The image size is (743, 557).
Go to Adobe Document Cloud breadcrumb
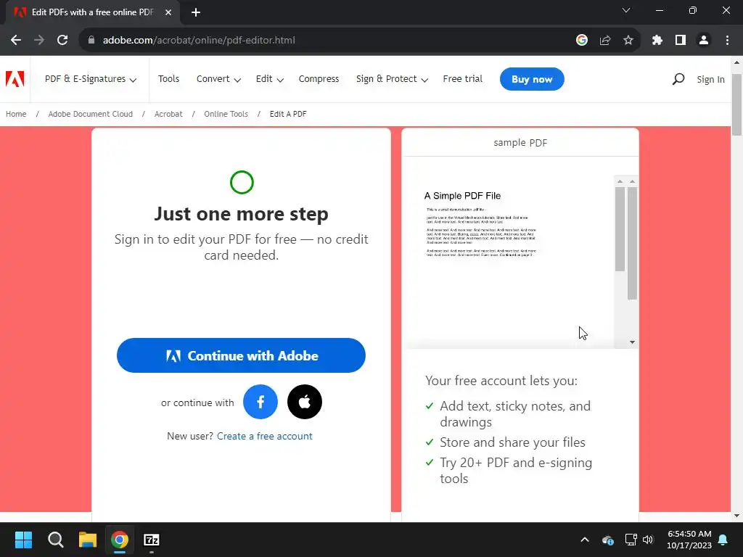[91, 114]
